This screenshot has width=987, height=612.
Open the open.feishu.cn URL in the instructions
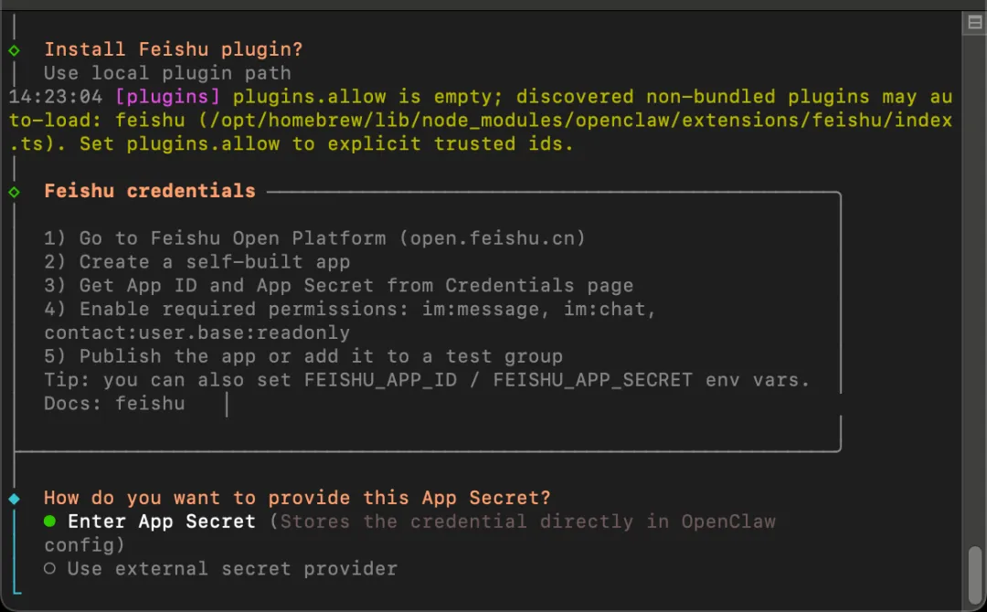[492, 238]
